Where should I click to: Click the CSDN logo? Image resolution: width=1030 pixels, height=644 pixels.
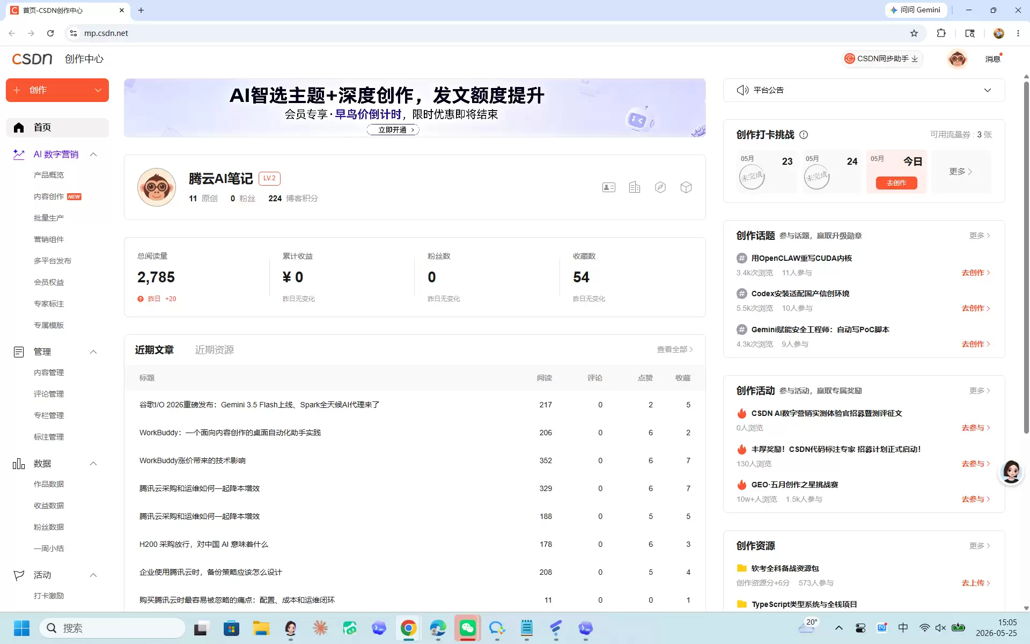click(x=32, y=58)
